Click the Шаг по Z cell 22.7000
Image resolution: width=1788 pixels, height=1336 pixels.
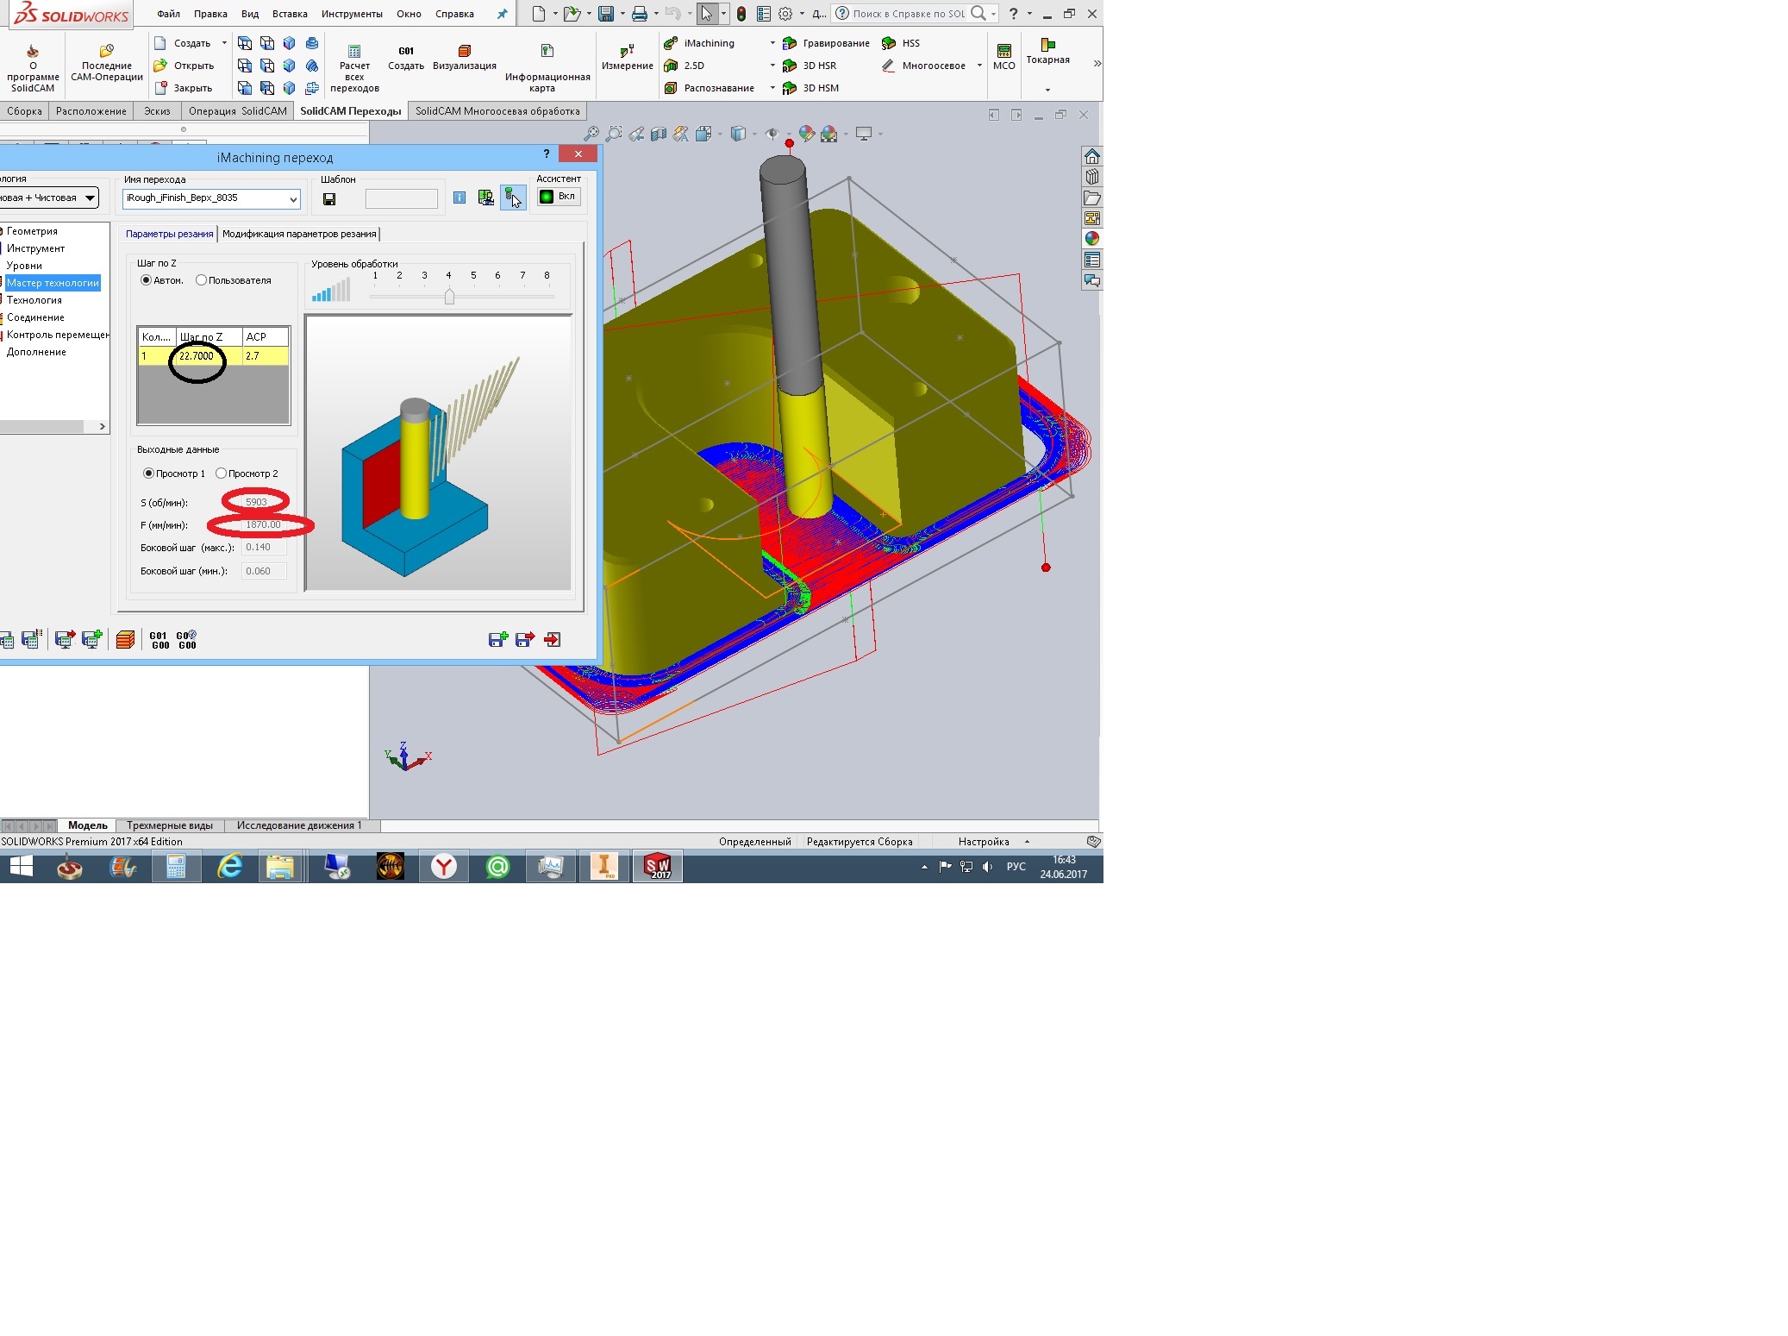(x=197, y=356)
